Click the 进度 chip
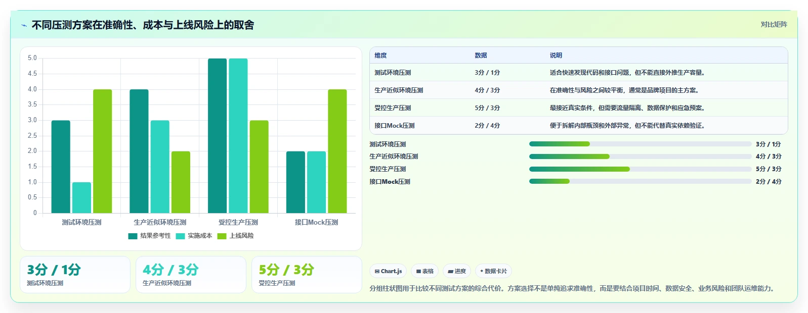 click(x=457, y=271)
